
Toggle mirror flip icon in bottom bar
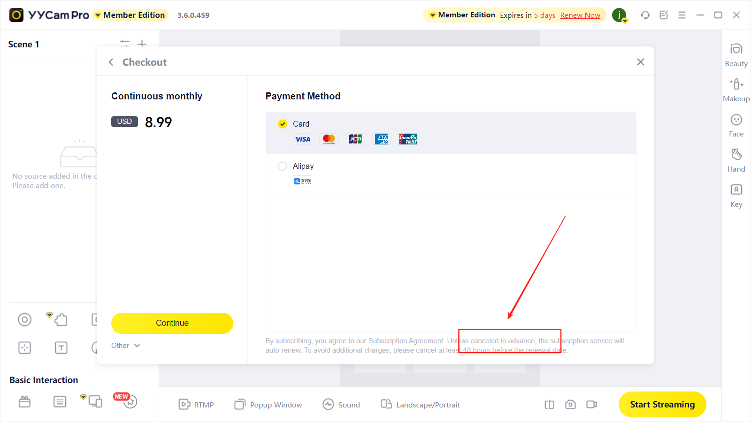pyautogui.click(x=549, y=405)
